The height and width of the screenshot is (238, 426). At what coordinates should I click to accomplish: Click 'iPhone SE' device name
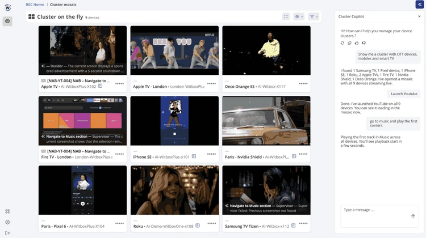click(x=142, y=157)
